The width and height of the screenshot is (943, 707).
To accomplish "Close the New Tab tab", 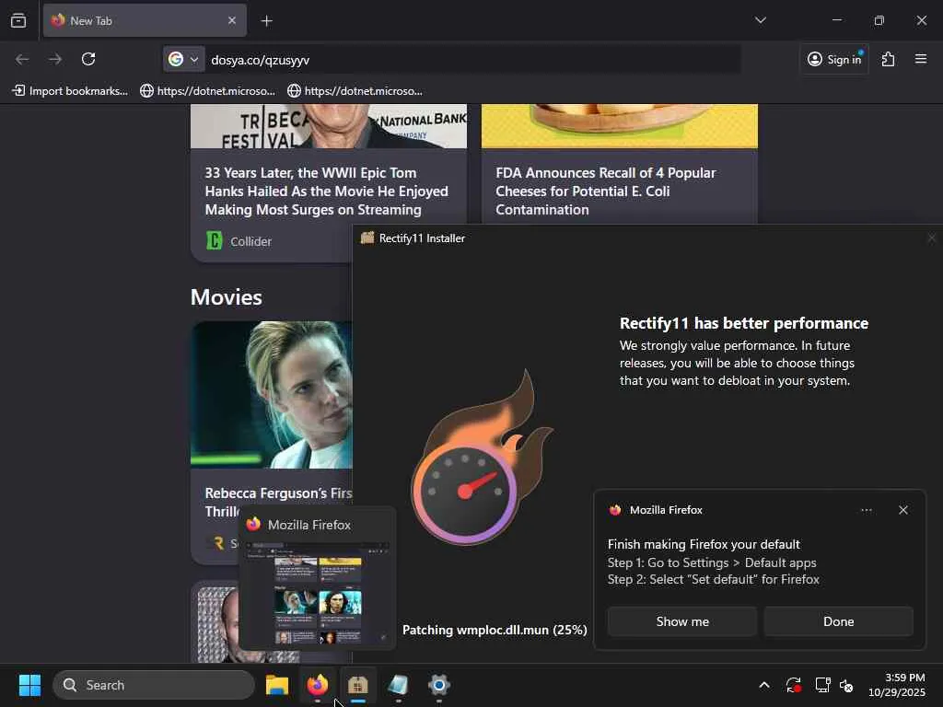I will click(x=231, y=20).
